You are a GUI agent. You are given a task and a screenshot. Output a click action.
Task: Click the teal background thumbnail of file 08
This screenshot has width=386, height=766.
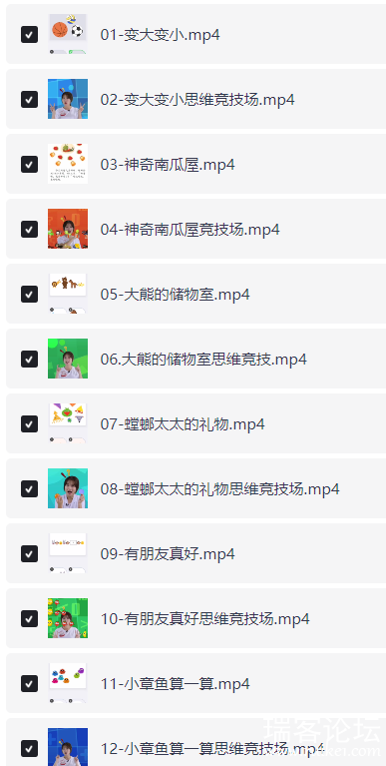tap(68, 488)
